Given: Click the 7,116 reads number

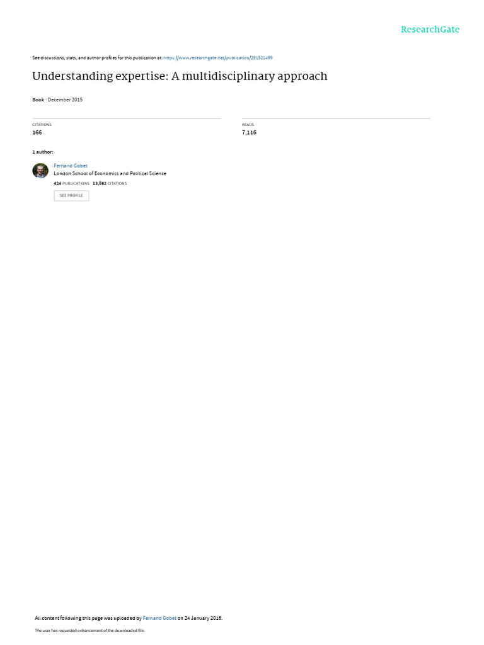Looking at the screenshot, I should coord(249,132).
